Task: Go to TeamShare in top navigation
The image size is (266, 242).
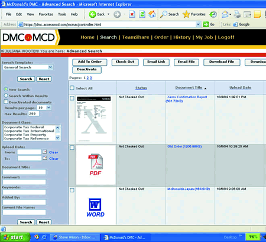Action: click(135, 37)
